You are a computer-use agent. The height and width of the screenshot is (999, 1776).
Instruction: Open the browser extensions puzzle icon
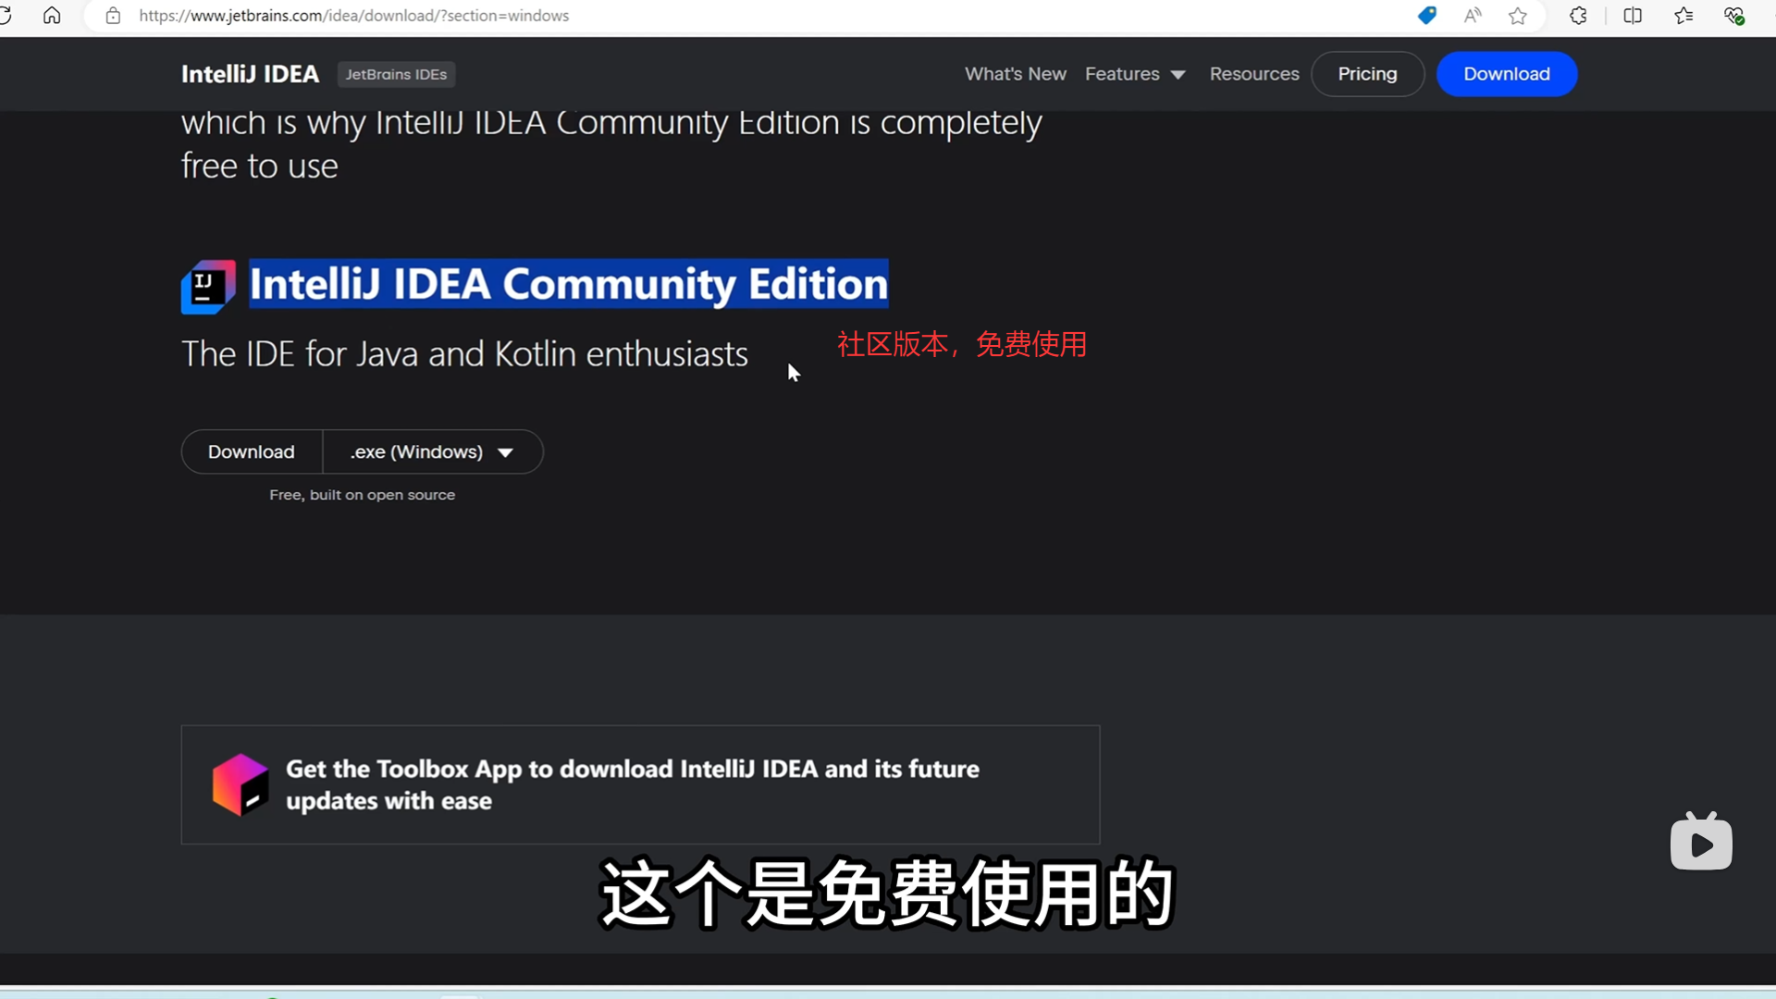1578,16
